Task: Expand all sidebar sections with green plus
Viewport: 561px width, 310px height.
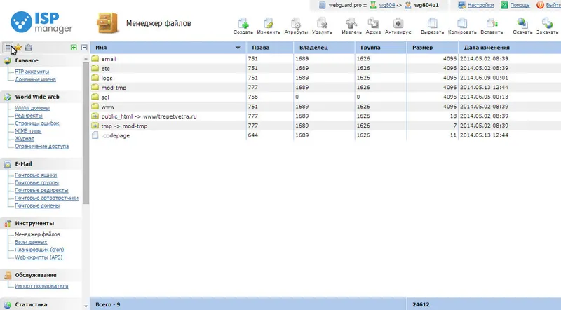Action: (x=74, y=47)
